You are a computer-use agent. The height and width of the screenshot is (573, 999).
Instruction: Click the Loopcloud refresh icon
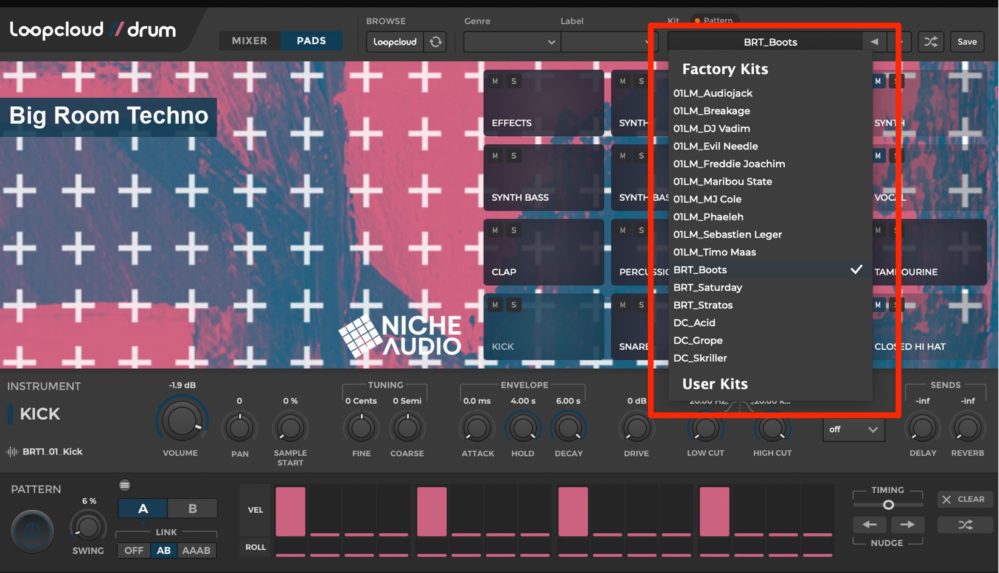point(436,42)
